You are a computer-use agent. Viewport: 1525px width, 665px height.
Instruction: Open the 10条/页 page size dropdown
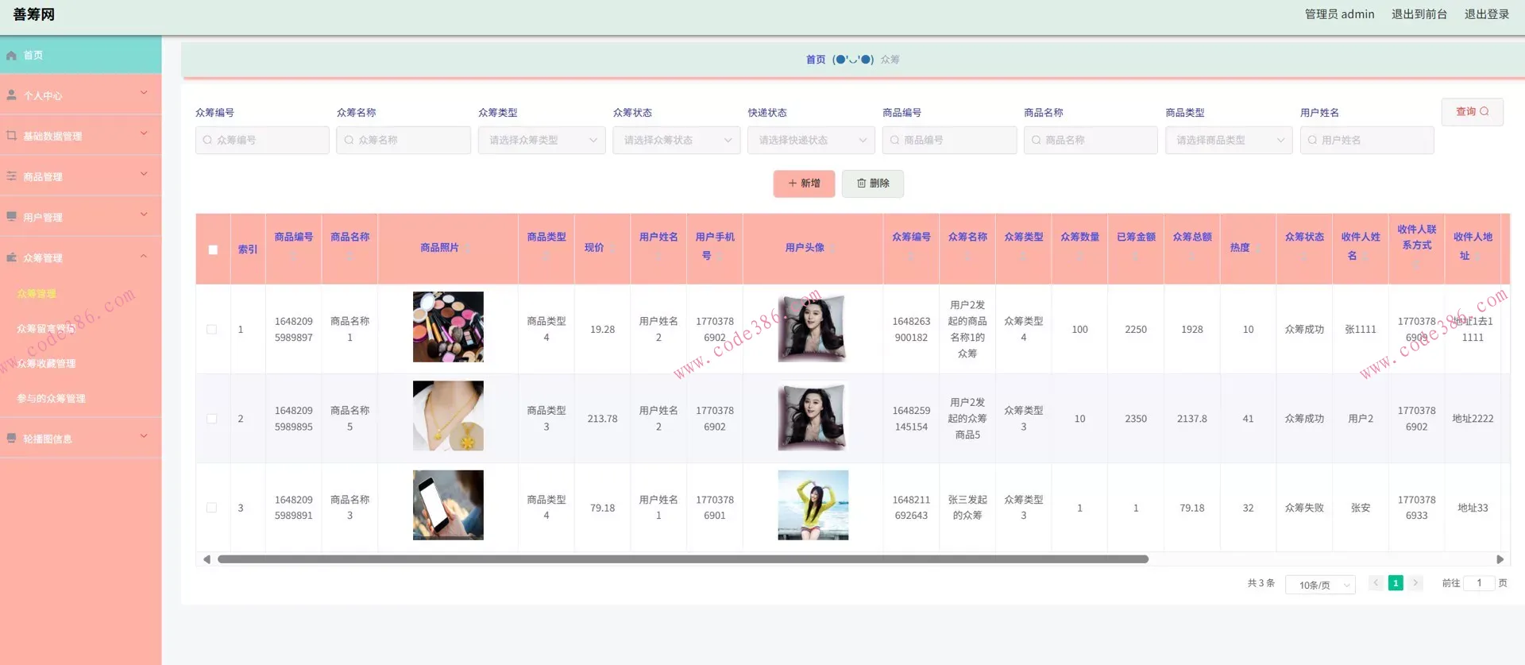tap(1320, 585)
